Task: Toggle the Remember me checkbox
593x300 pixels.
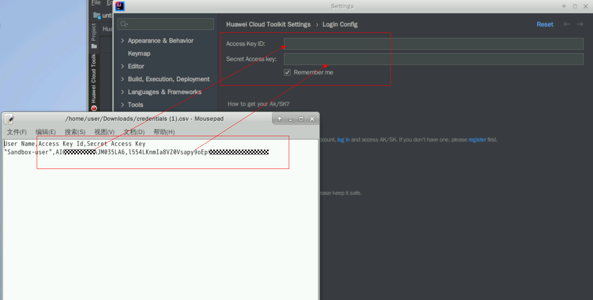Action: coord(288,72)
